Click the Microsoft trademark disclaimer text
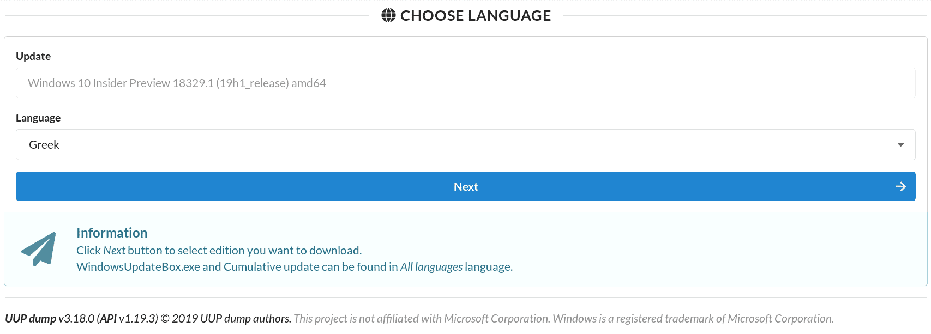The image size is (931, 334). pos(564,318)
